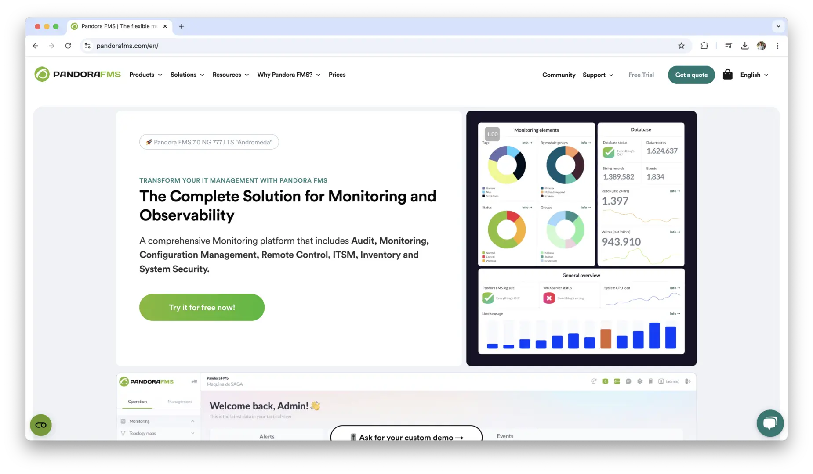Image resolution: width=813 pixels, height=474 pixels.
Task: Bookmark this page with the star
Action: coord(681,46)
